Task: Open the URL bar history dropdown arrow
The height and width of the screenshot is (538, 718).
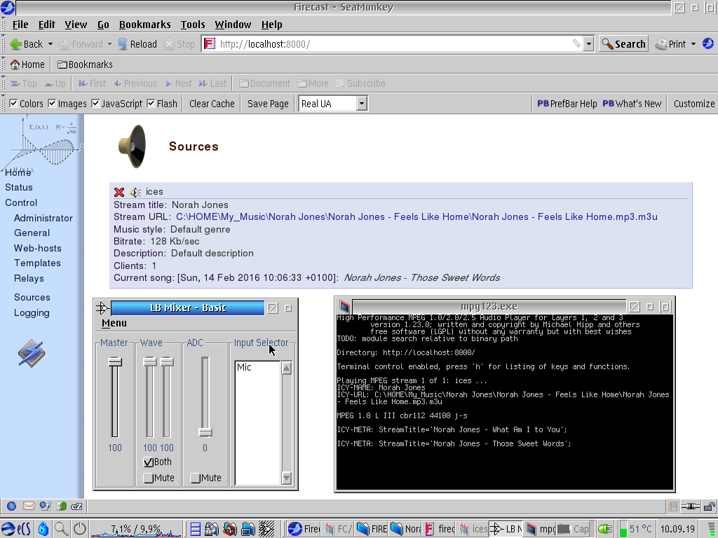Action: [x=588, y=43]
